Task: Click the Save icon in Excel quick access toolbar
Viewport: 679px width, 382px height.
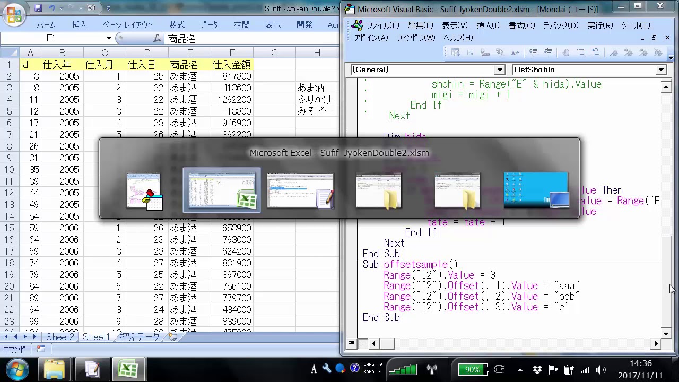Action: 38,8
